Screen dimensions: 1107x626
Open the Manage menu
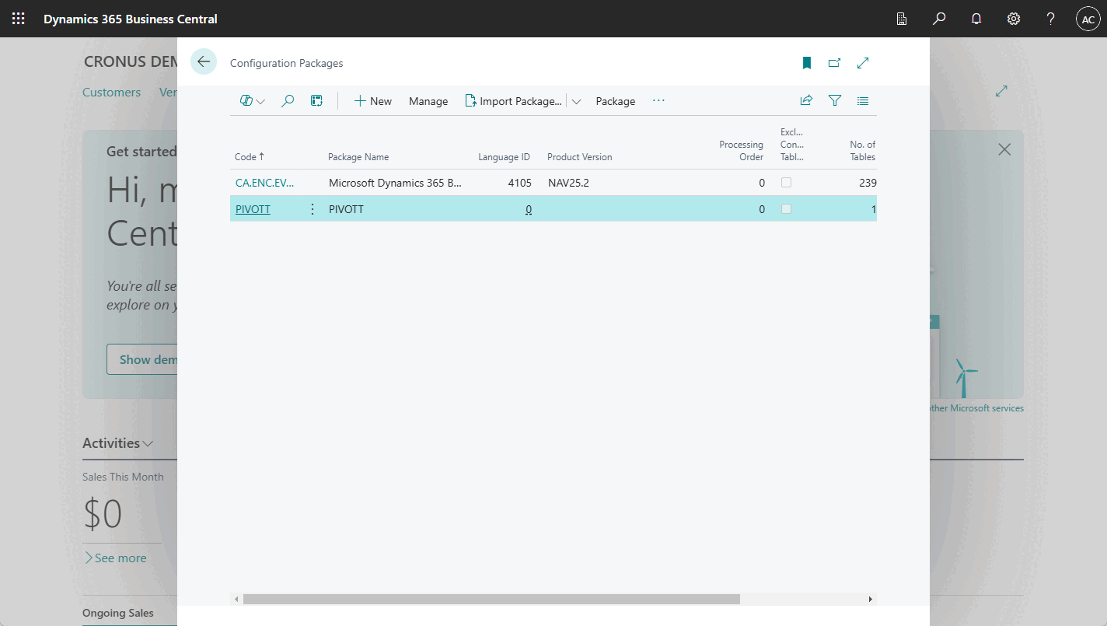pyautogui.click(x=428, y=101)
